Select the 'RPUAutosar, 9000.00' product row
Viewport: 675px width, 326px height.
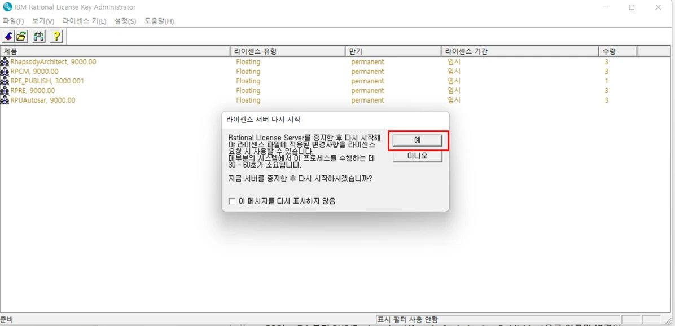click(x=43, y=100)
